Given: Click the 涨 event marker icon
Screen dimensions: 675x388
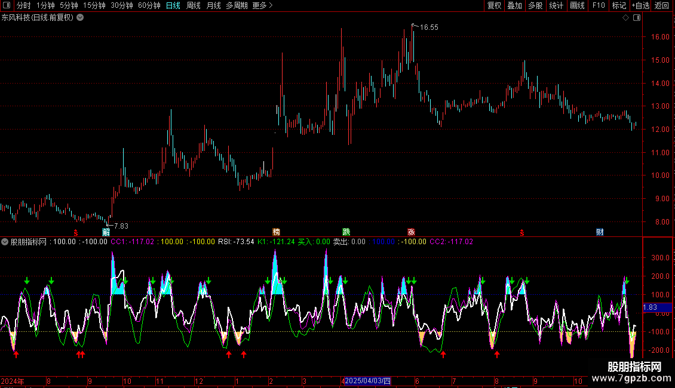Looking at the screenshot, I should coord(411,232).
